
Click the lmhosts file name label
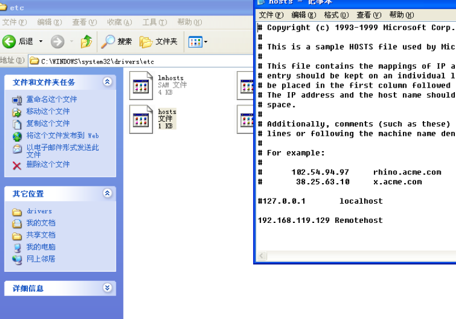[170, 78]
